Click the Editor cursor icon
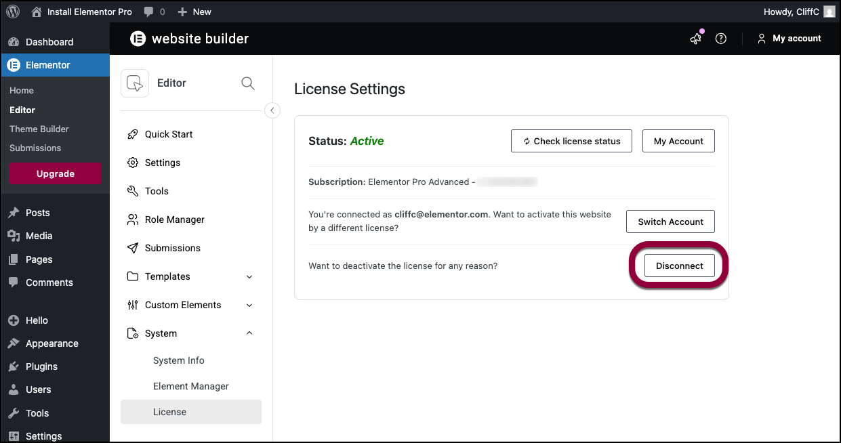This screenshot has height=443, width=841. [135, 83]
